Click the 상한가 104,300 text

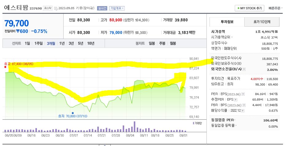pos(136,20)
